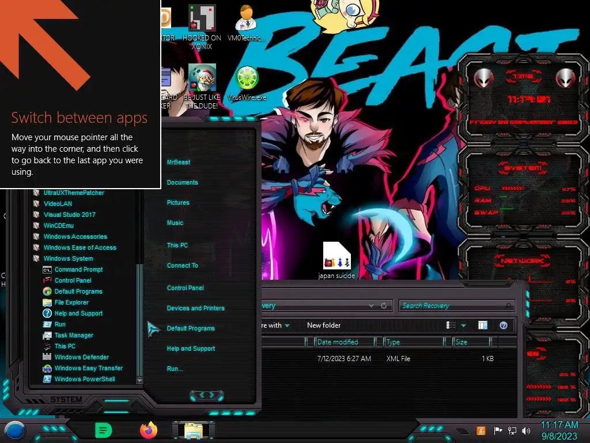Toggle the preview pane in Explorer
This screenshot has width=590, height=443.
tap(483, 325)
